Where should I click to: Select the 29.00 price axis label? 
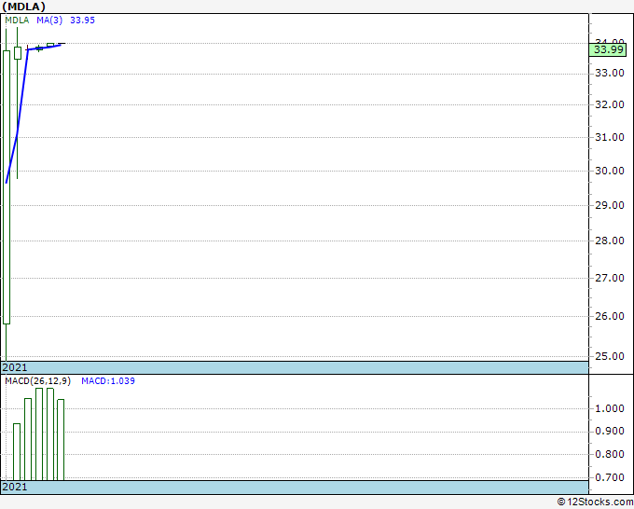click(610, 205)
